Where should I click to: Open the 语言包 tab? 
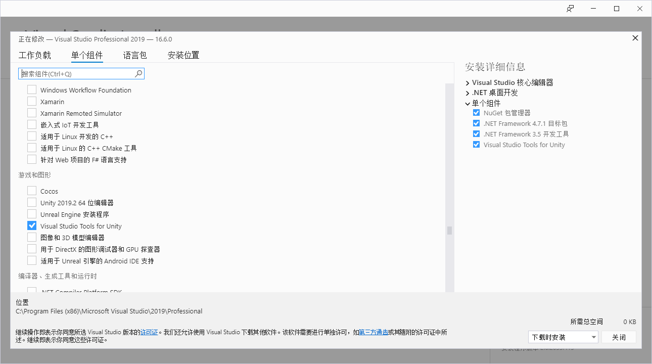[135, 56]
